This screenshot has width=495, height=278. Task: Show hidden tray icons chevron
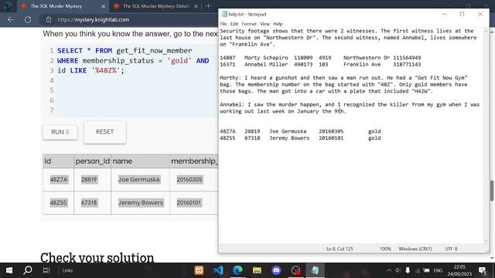(x=389, y=270)
